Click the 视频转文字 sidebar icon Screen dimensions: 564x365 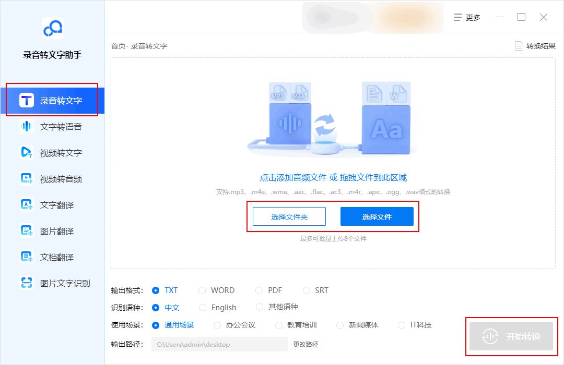click(x=27, y=152)
